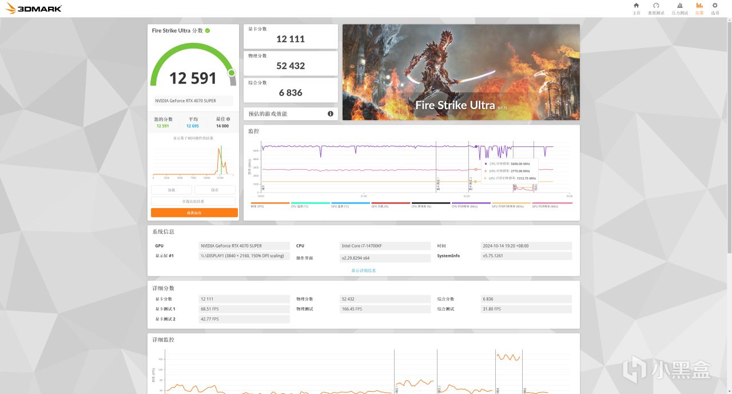
Task: Click 在线比较结果 button
Action: pyautogui.click(x=193, y=201)
